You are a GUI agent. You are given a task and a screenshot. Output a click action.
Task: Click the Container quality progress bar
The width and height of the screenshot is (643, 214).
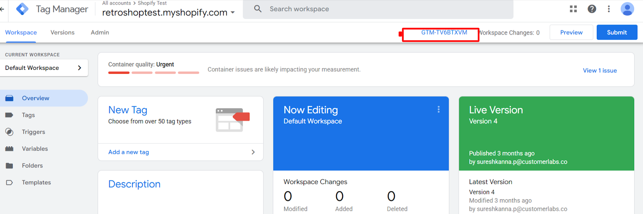point(154,73)
